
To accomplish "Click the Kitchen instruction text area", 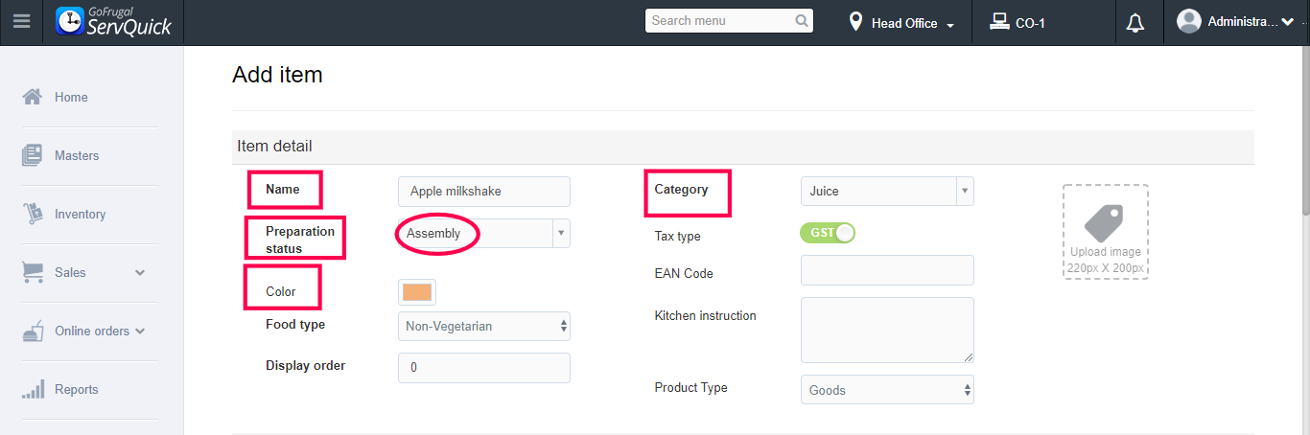I will point(887,329).
